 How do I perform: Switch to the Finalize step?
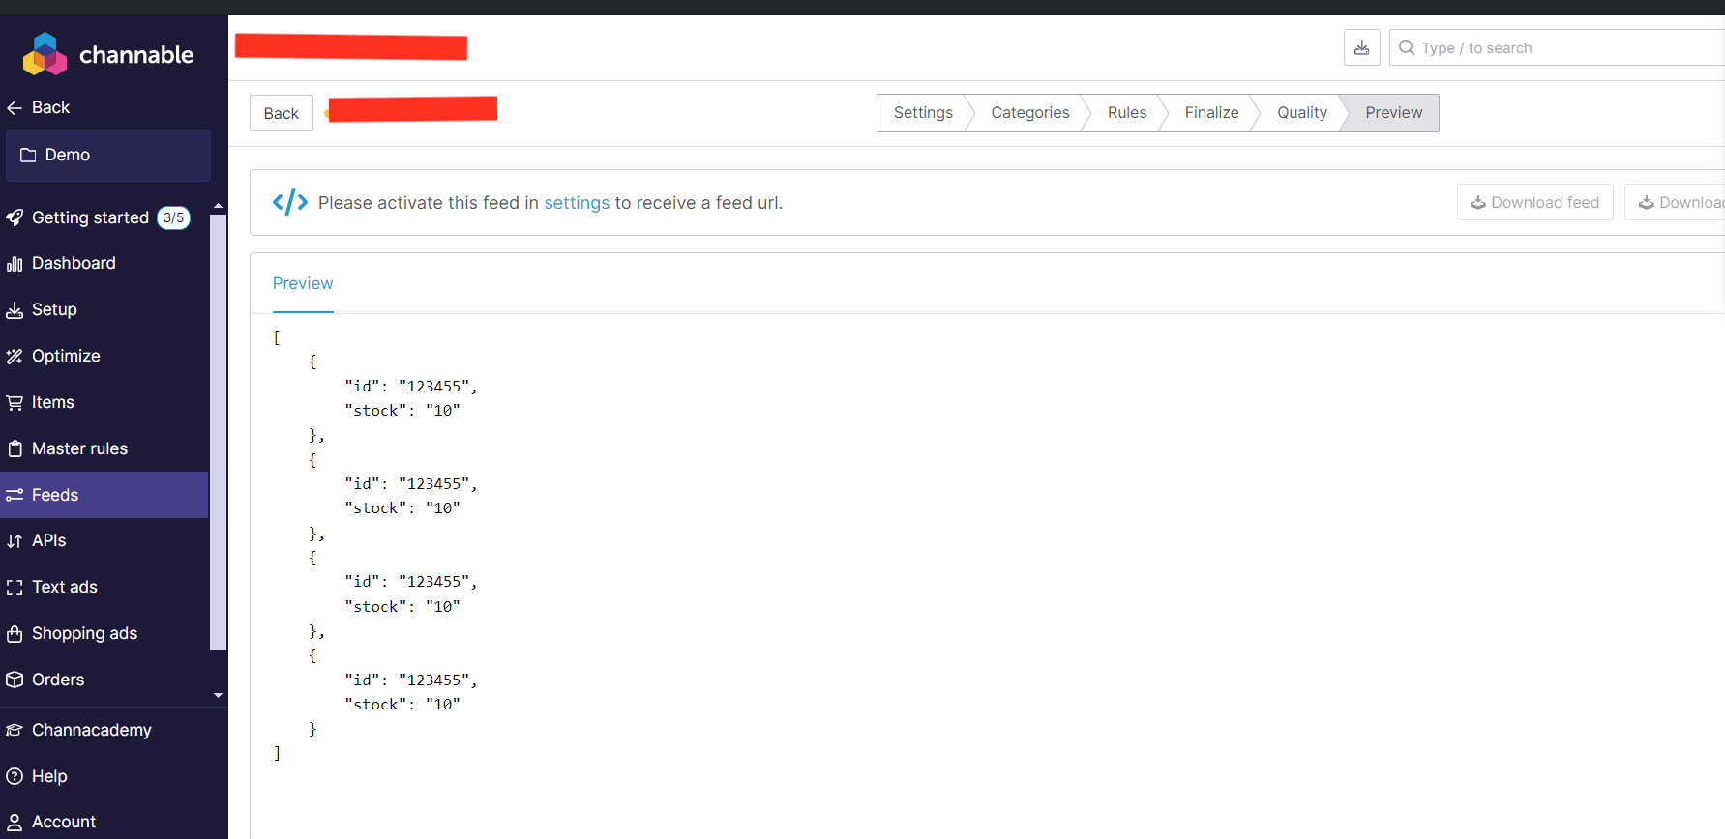tap(1211, 113)
